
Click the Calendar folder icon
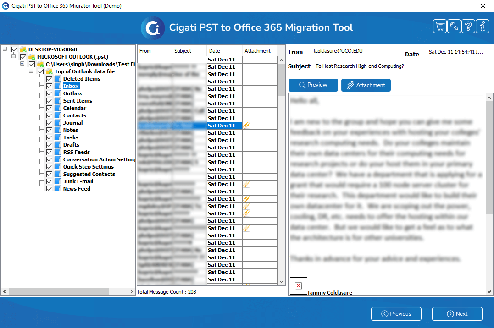coord(58,108)
